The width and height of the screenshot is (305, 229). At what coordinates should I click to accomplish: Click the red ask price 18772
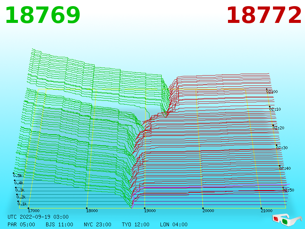(x=264, y=15)
